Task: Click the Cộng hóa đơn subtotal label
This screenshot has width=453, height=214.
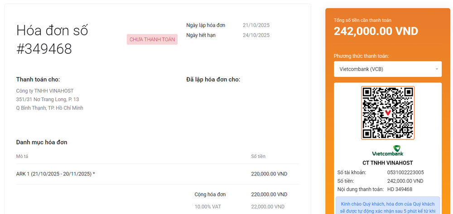Action: tap(210, 195)
